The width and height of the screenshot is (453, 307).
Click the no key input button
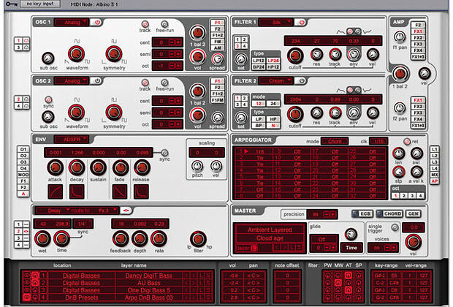(x=40, y=4)
